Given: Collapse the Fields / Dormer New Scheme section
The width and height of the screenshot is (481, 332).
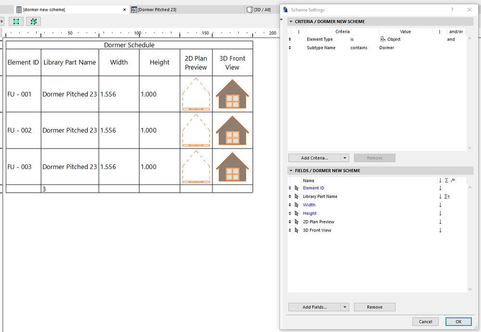Looking at the screenshot, I should click(x=291, y=171).
